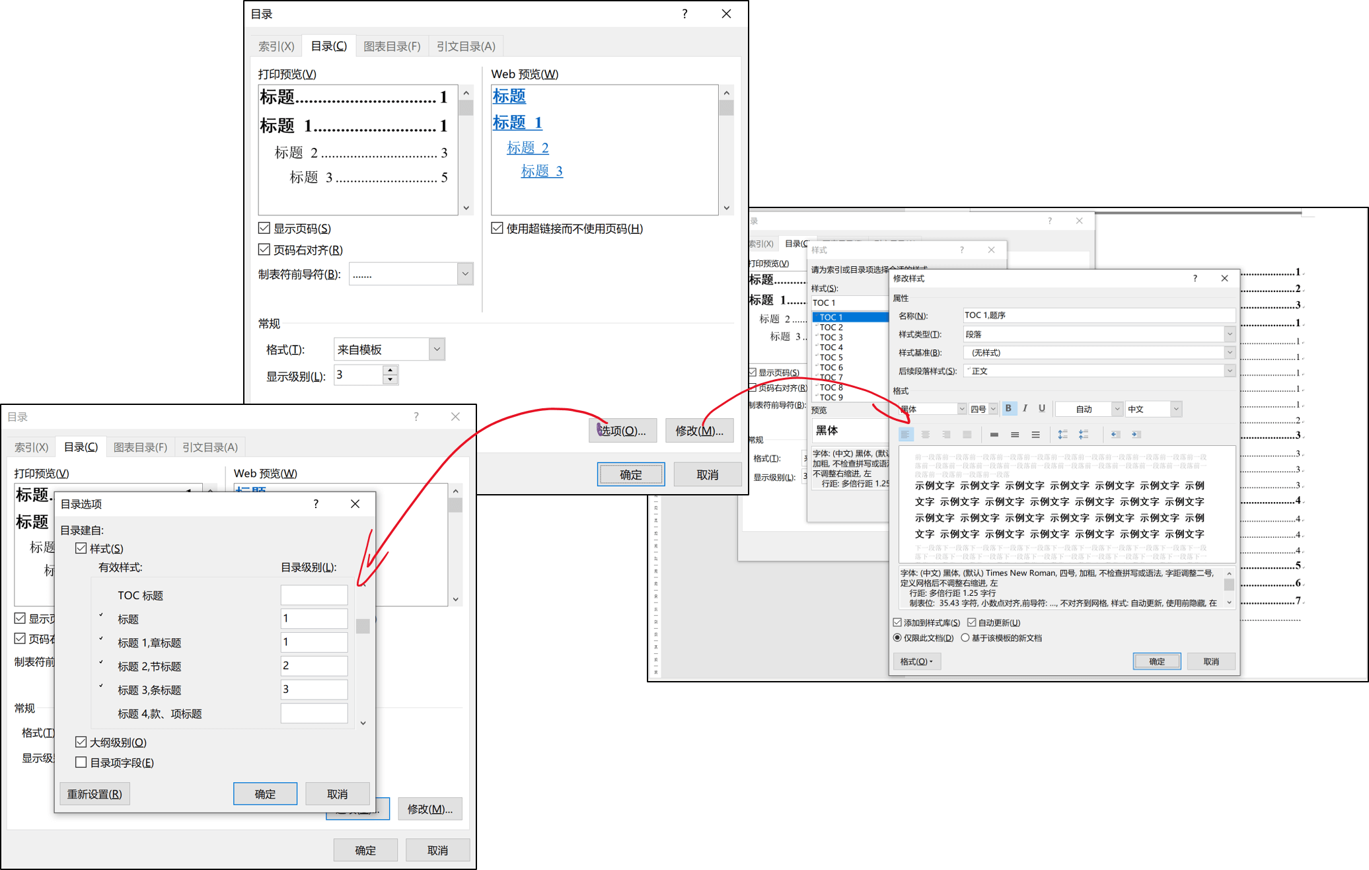Screen dimensions: 1369x870
Task: Open the 样式类型(T) dropdown
Action: tap(1230, 334)
